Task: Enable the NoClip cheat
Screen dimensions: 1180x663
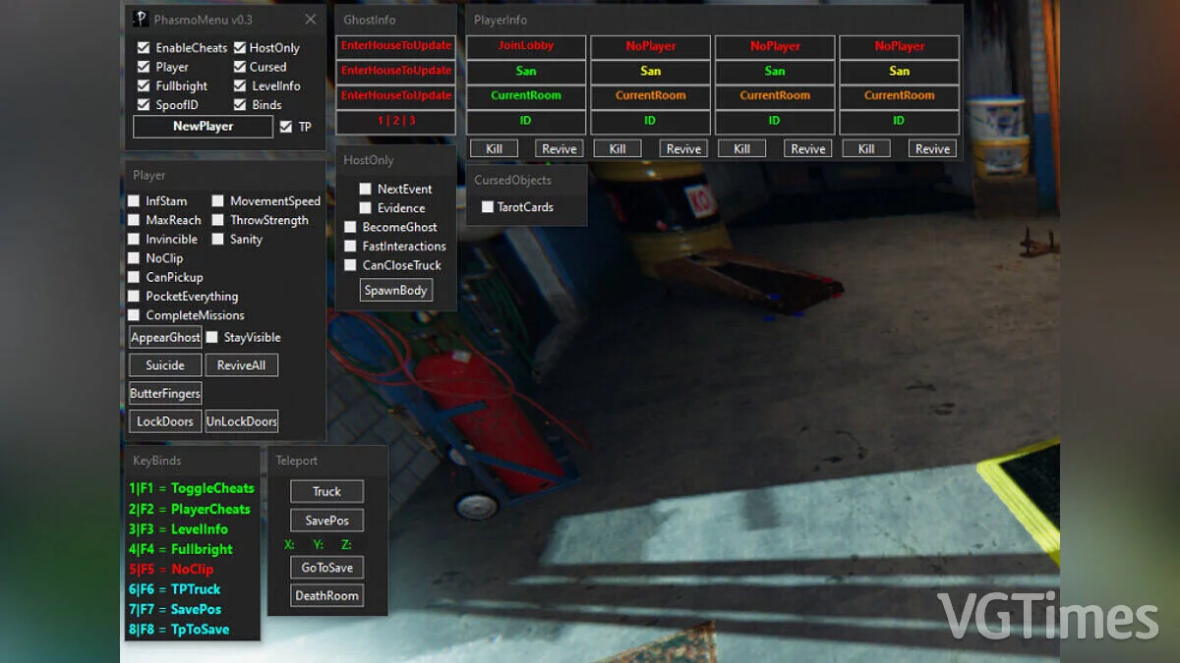Action: pos(134,257)
